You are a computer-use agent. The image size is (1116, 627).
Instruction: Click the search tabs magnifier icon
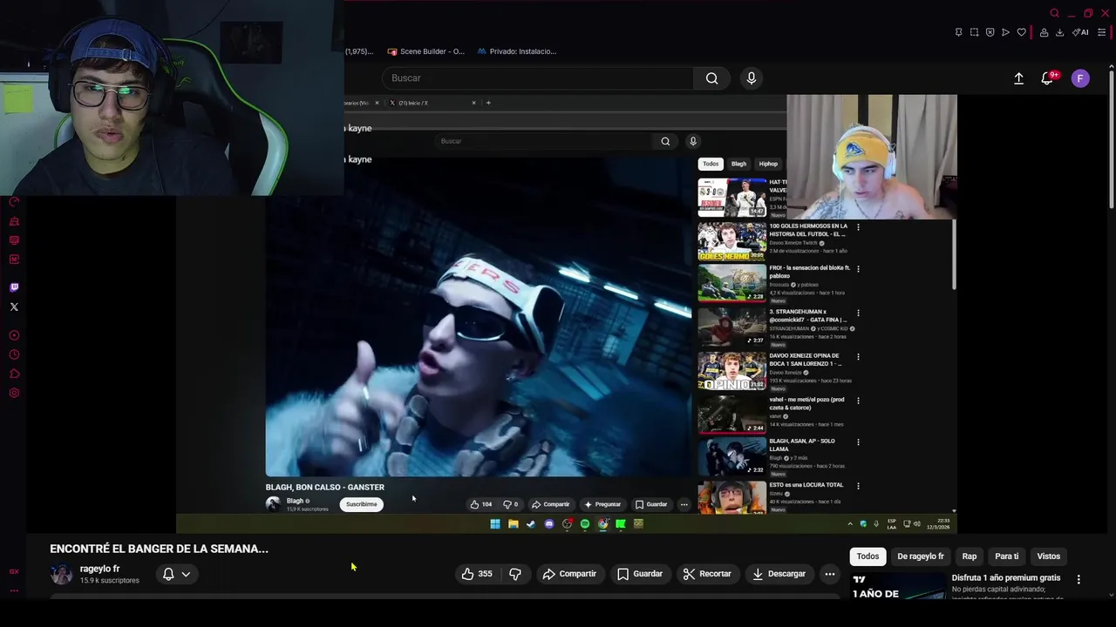1054,13
